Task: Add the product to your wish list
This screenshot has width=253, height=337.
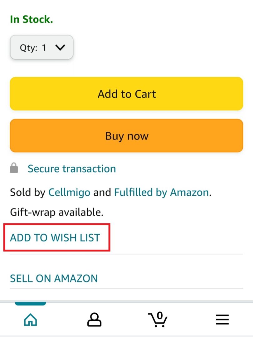Action: 54,237
